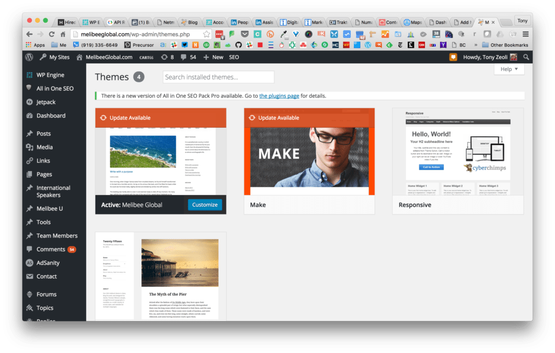Viewport: 555px width, 353px height.
Task: Click the Customize button on Melibee Global
Action: point(204,205)
